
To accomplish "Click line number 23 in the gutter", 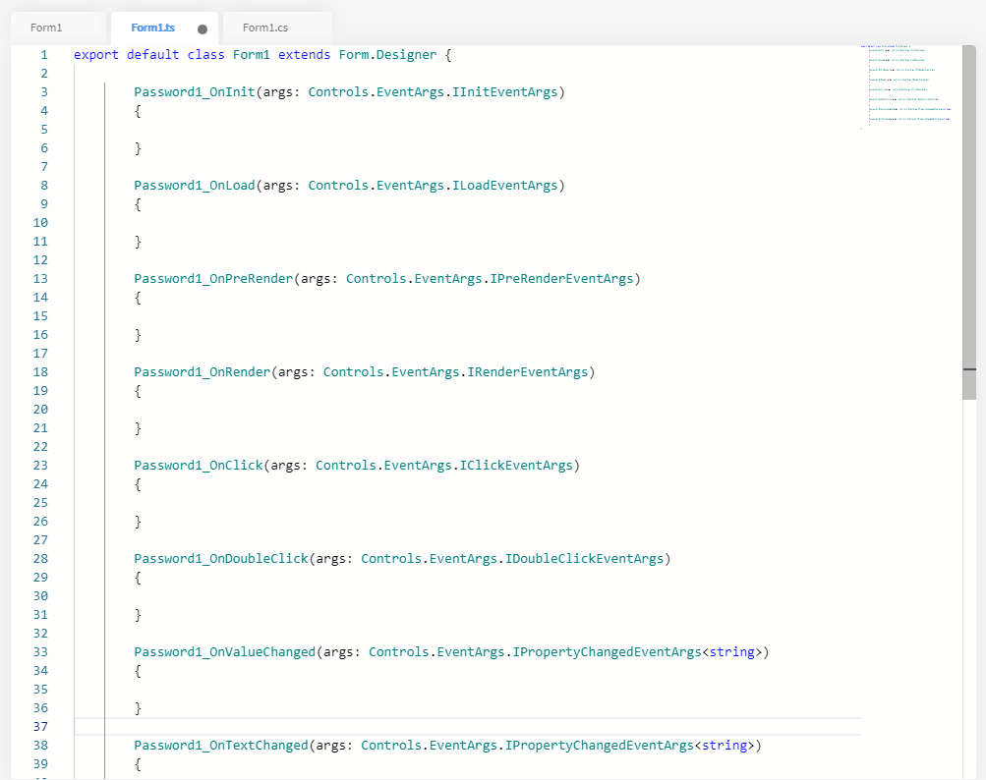I will click(x=40, y=466).
